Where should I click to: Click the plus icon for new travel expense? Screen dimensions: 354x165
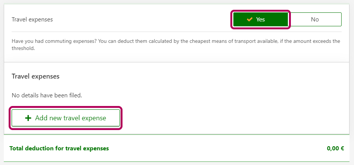(x=28, y=118)
